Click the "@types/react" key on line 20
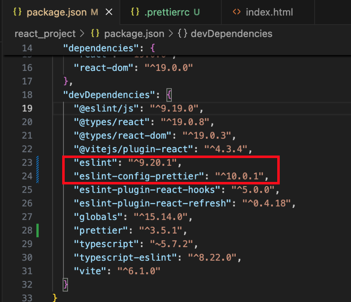Image resolution: width=351 pixels, height=302 pixels. tap(112, 122)
